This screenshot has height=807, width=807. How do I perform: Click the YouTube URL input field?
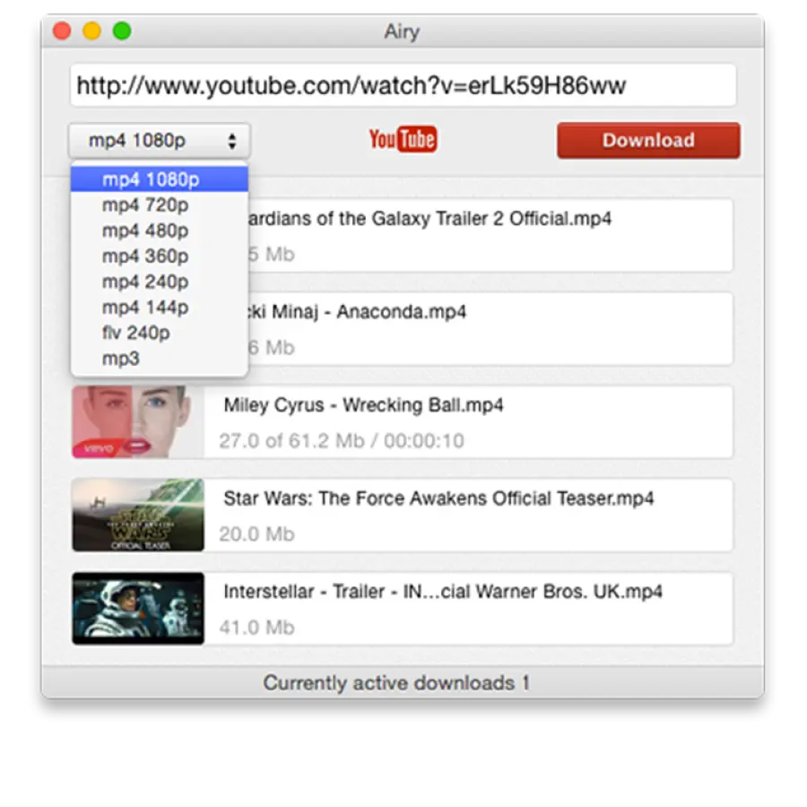coord(403,84)
